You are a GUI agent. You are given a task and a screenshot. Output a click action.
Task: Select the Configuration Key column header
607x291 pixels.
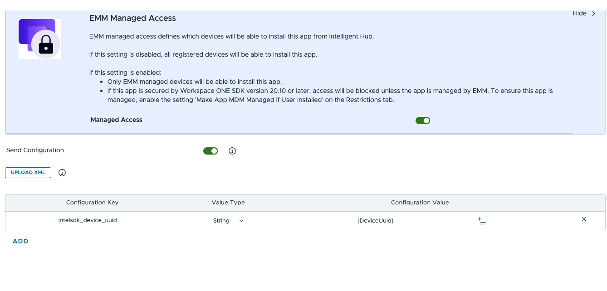92,203
